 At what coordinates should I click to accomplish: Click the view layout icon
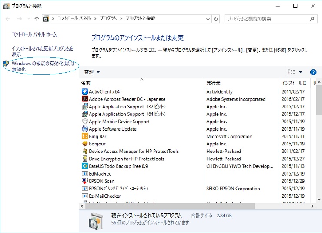point(292,72)
